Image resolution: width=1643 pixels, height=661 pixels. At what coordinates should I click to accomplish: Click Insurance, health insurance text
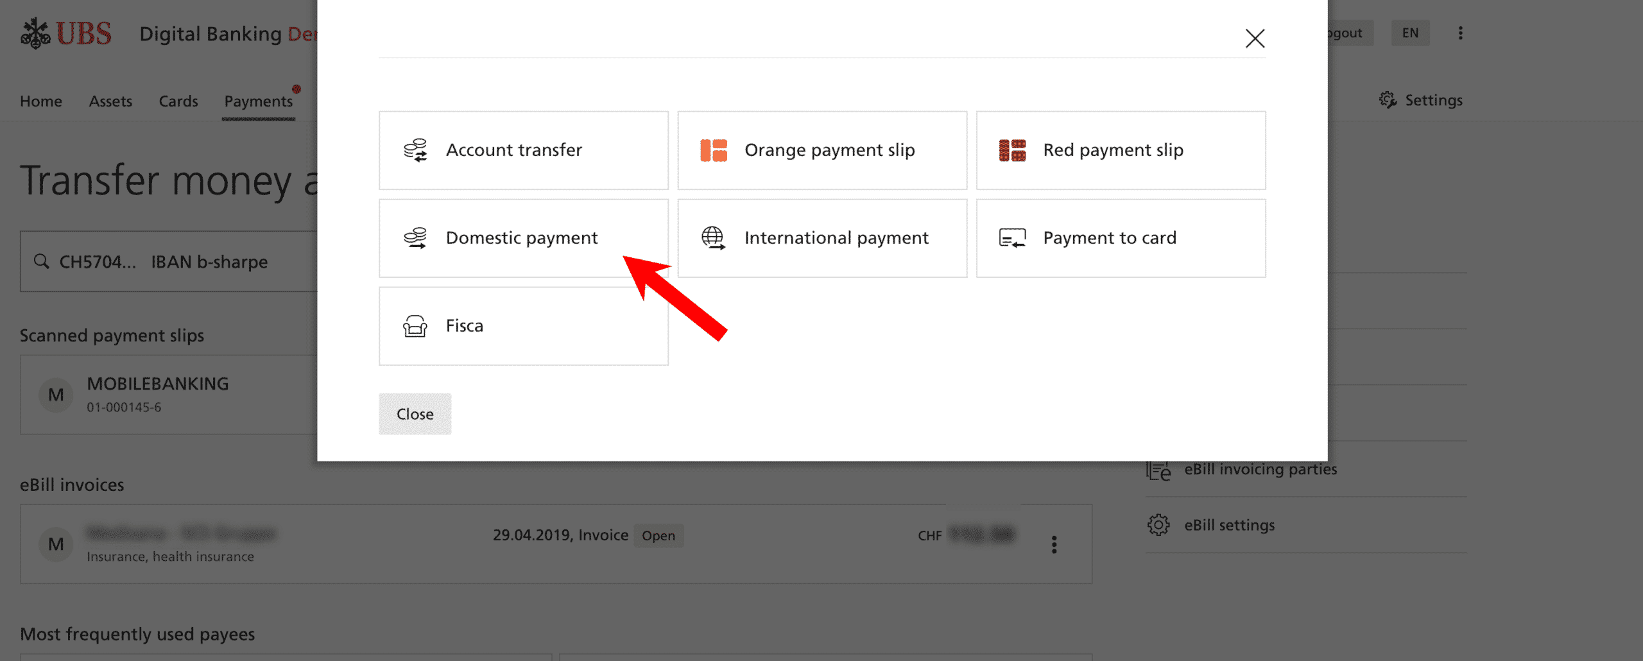pyautogui.click(x=170, y=557)
